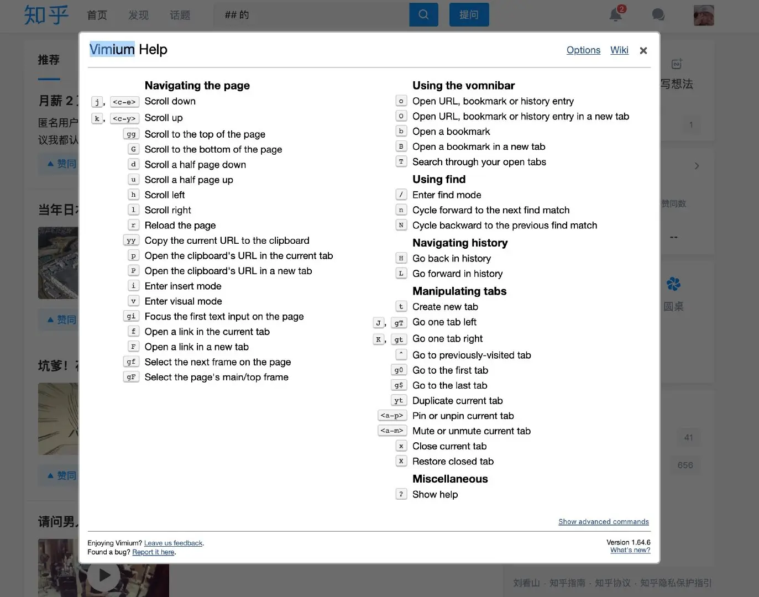This screenshot has height=597, width=759.
Task: Click the gT key badge
Action: (x=399, y=323)
